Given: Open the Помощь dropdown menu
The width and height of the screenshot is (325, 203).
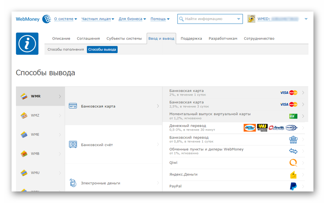Looking at the screenshot, I should point(160,19).
